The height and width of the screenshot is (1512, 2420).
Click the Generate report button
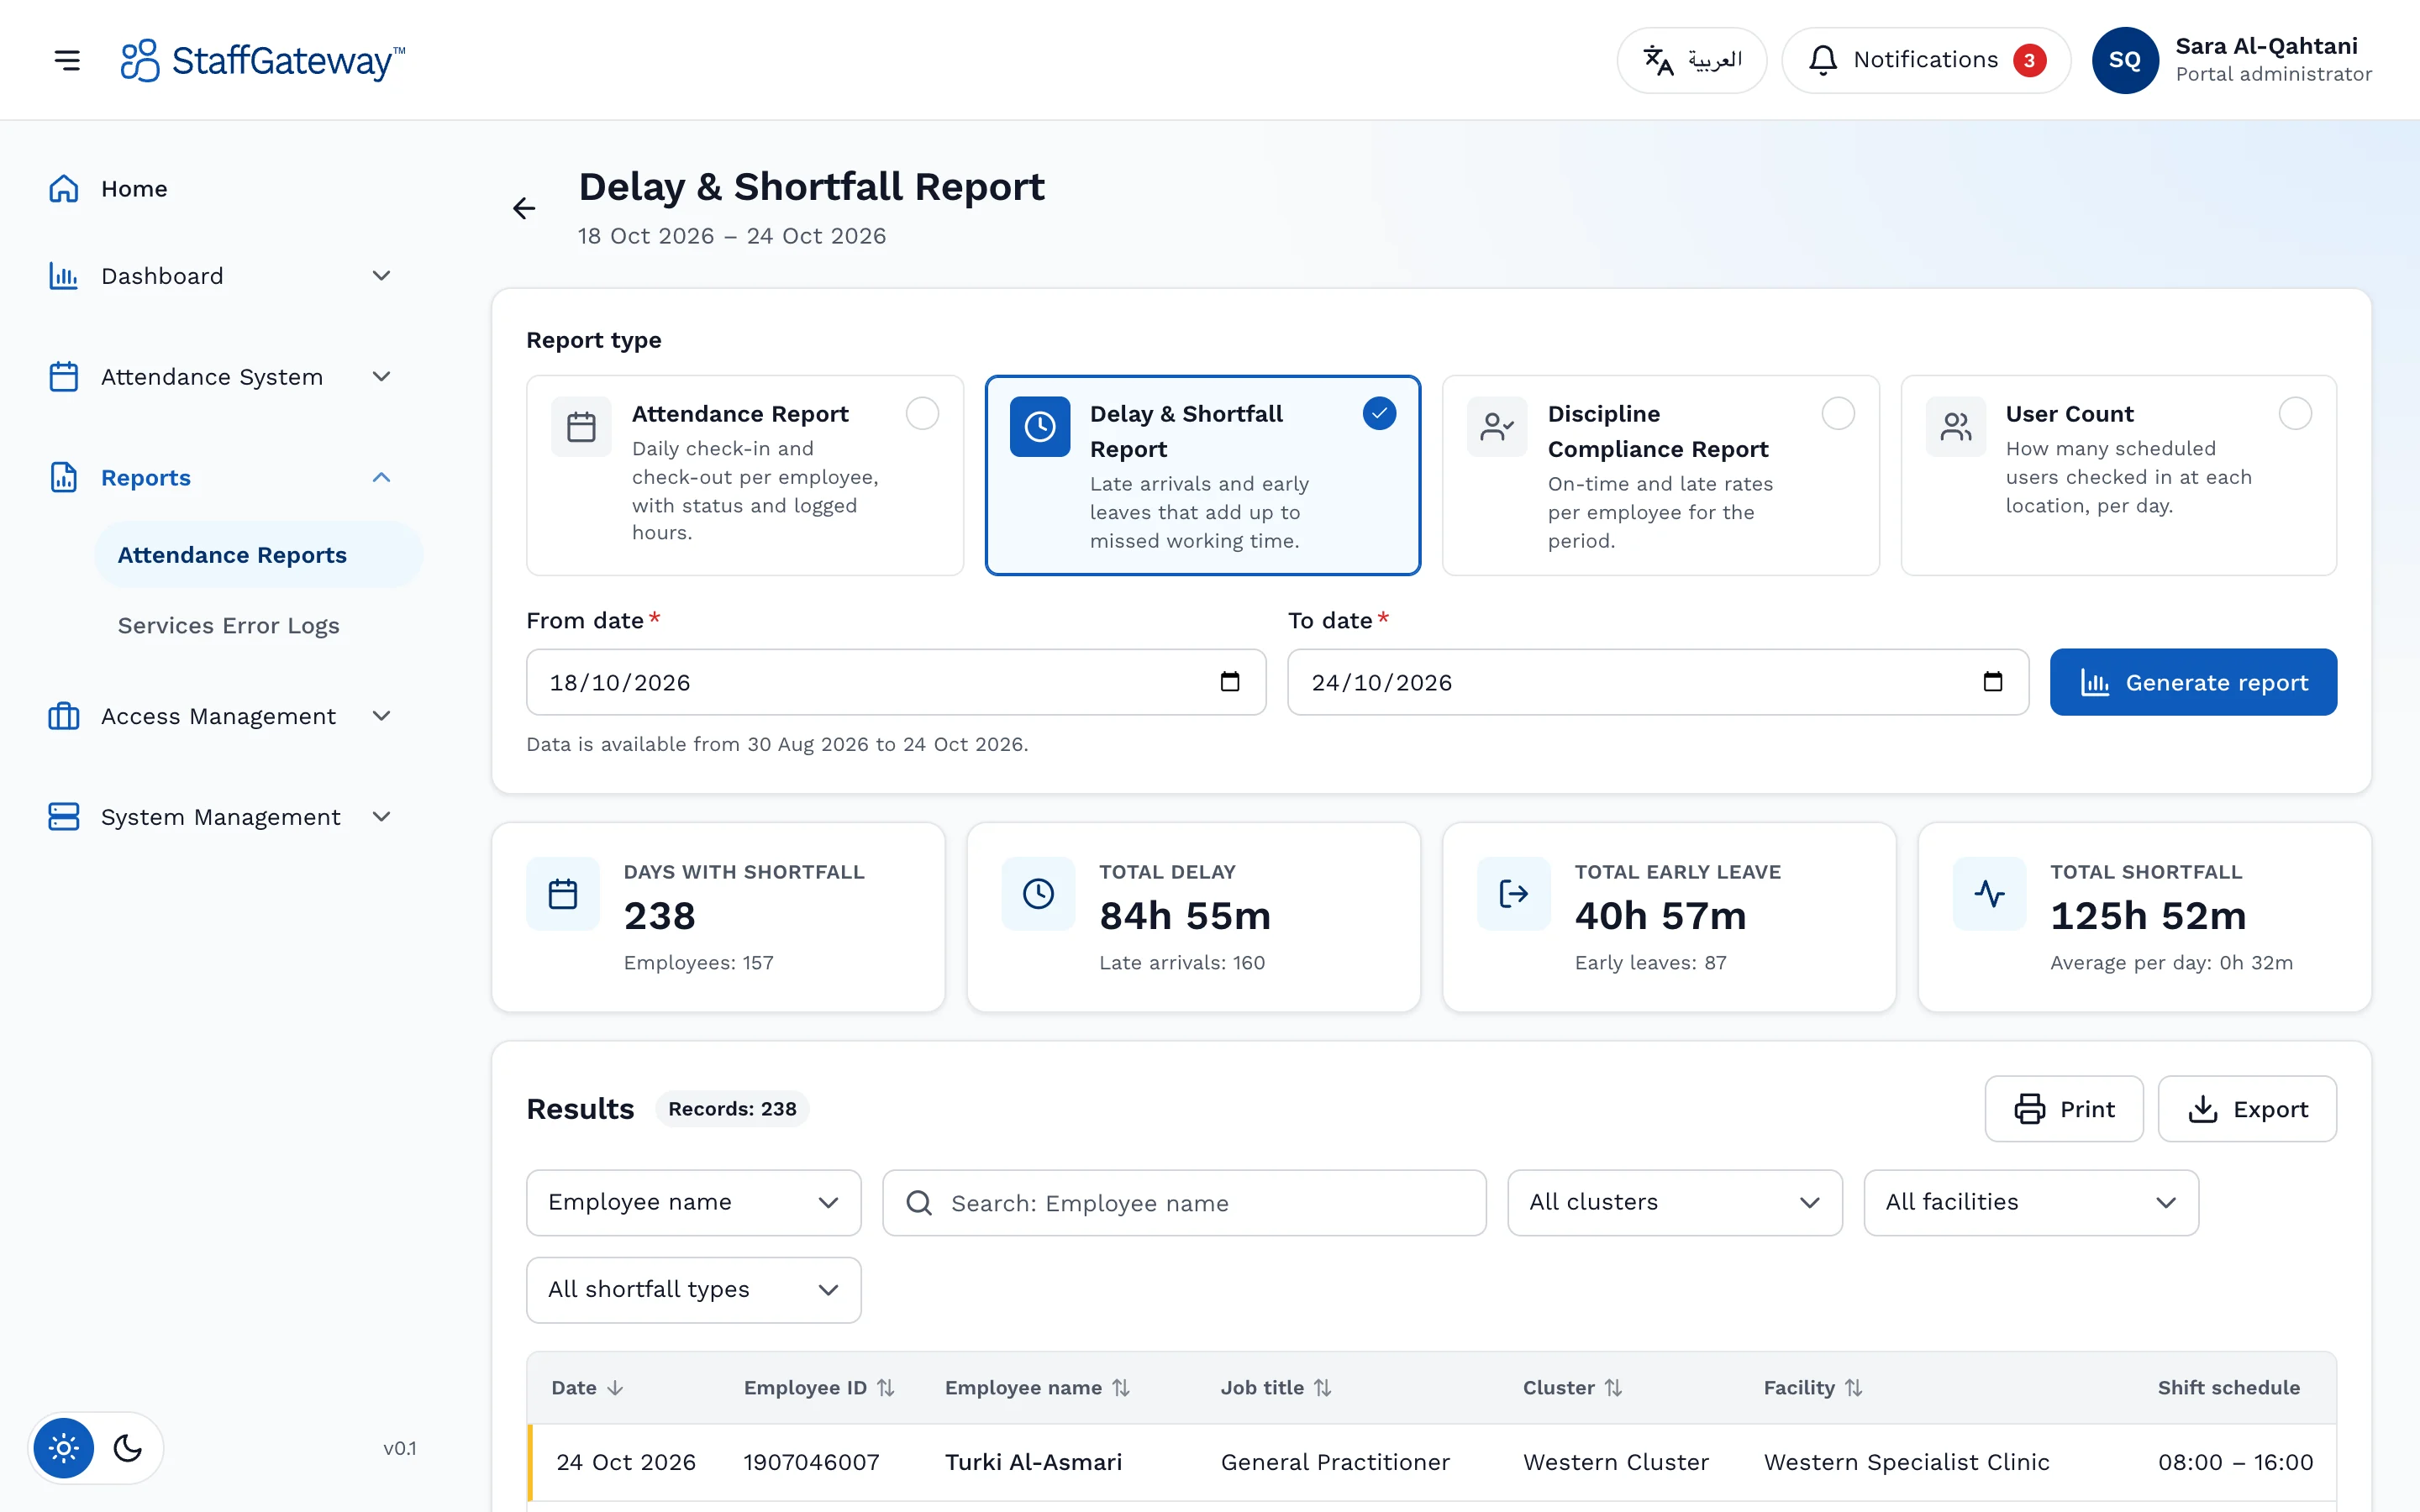point(2193,682)
